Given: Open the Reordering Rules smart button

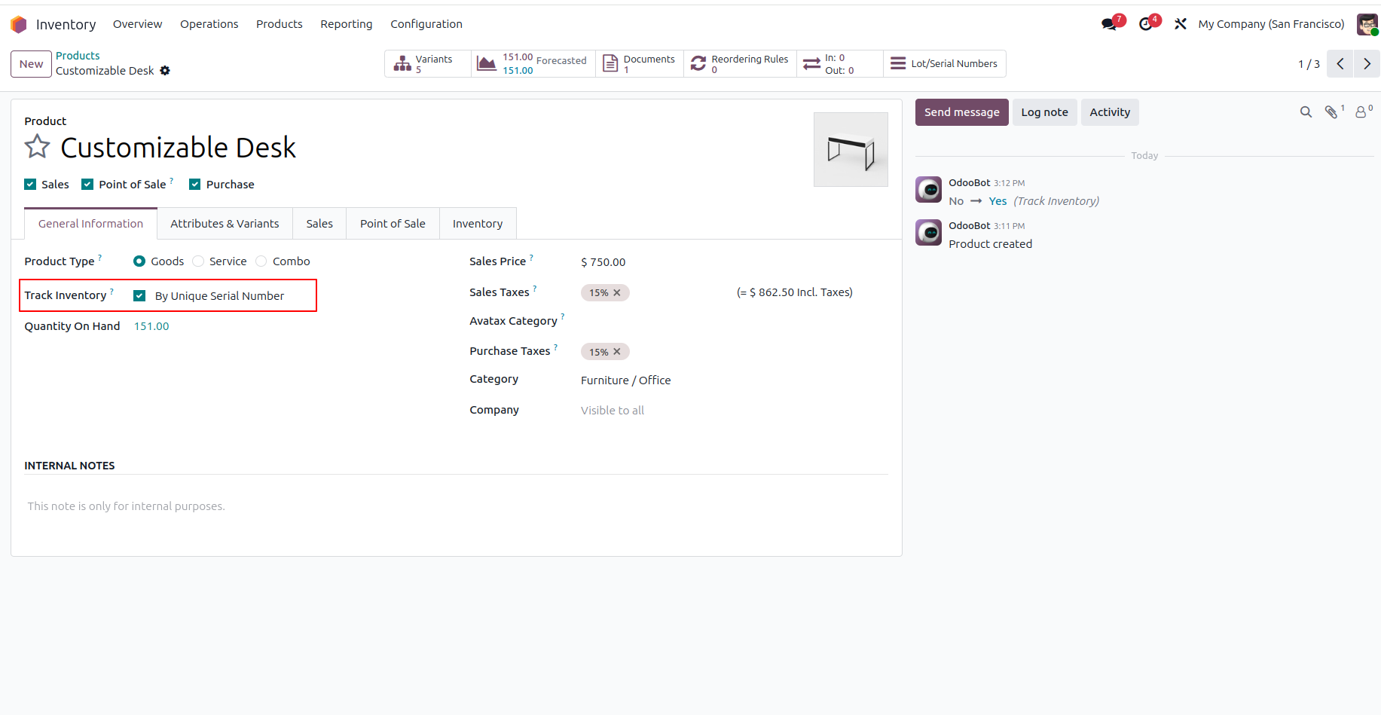Looking at the screenshot, I should pos(740,64).
